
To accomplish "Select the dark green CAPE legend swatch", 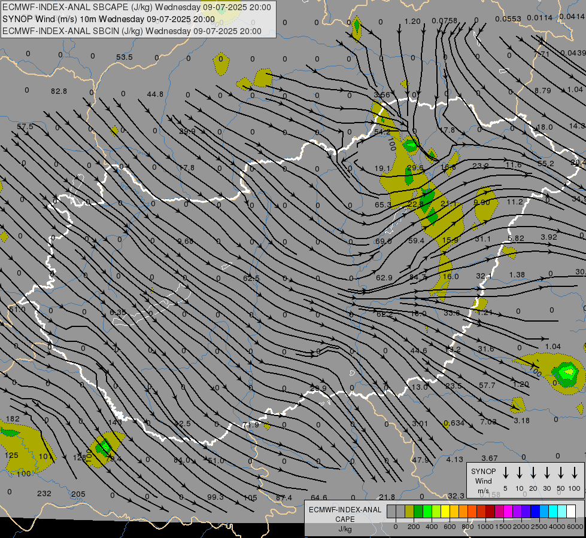I will 418,512.
